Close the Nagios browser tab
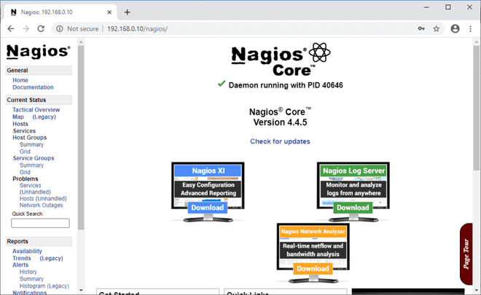Viewport: 481px width, 295px height. pyautogui.click(x=109, y=12)
